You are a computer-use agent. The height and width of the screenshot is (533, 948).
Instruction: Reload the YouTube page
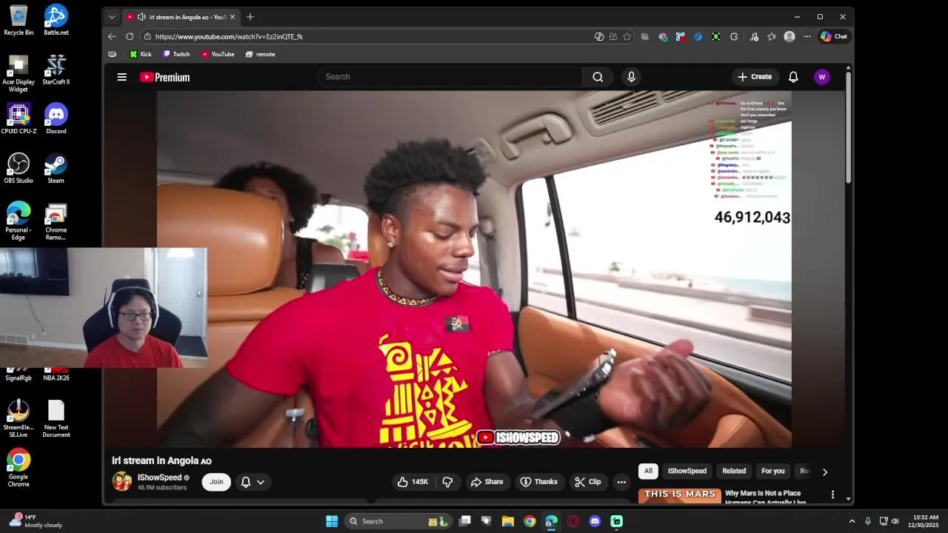(130, 36)
